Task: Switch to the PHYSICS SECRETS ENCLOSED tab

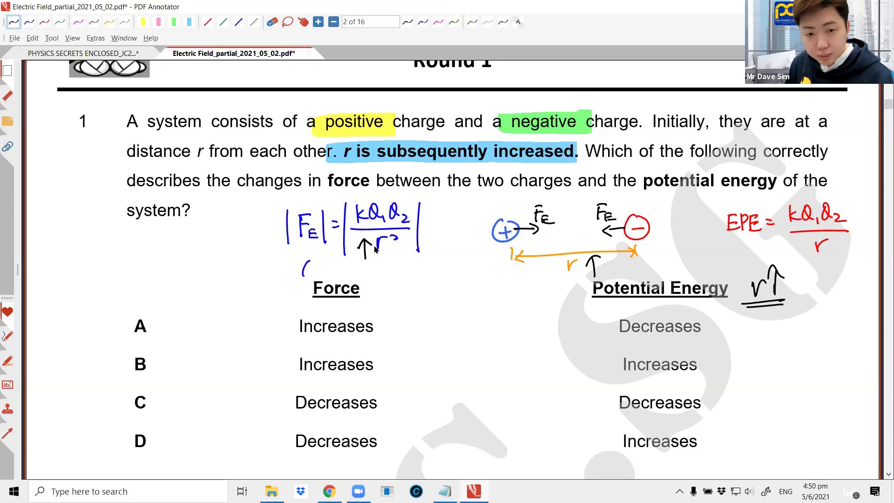Action: pos(84,53)
